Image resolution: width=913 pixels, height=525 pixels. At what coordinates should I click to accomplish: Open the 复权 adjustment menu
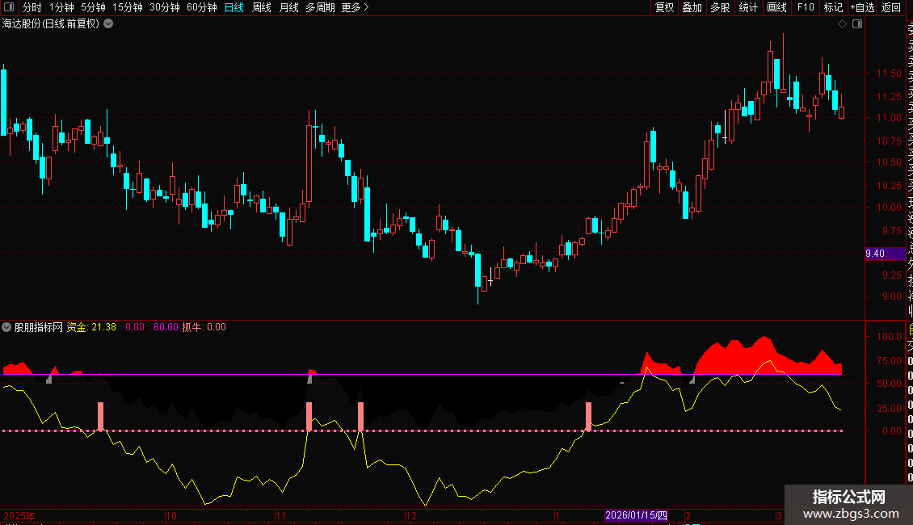click(x=664, y=7)
